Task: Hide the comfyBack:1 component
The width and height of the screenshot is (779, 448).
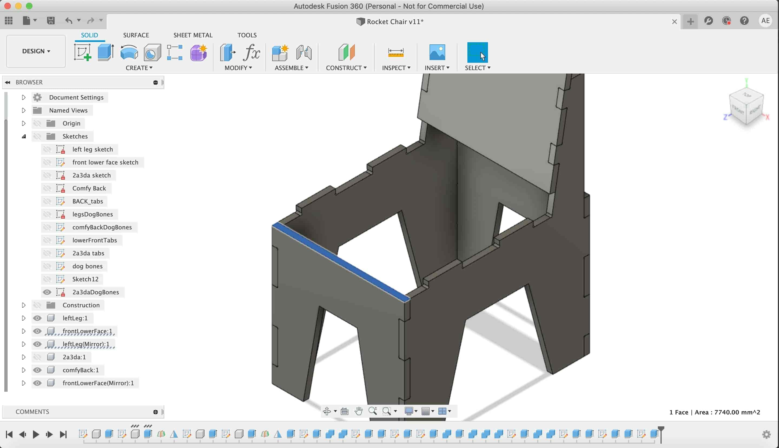Action: click(37, 370)
